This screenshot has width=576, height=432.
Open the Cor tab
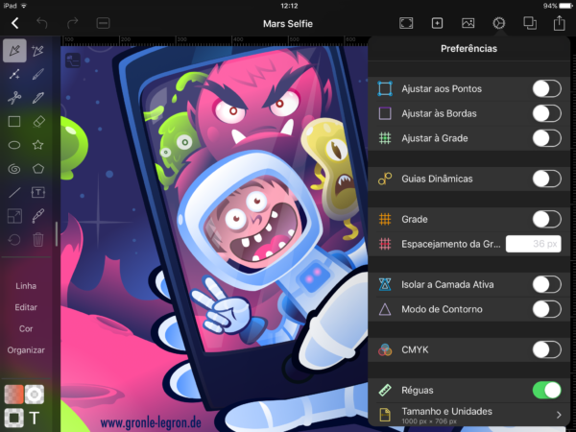[x=26, y=328]
